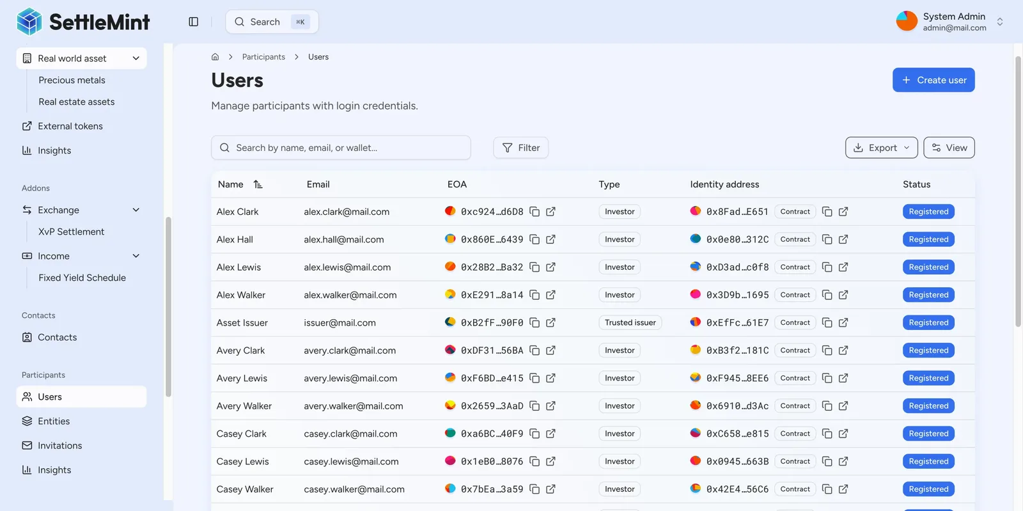The image size is (1023, 511).
Task: Click the Name column sort icon
Action: pos(258,184)
